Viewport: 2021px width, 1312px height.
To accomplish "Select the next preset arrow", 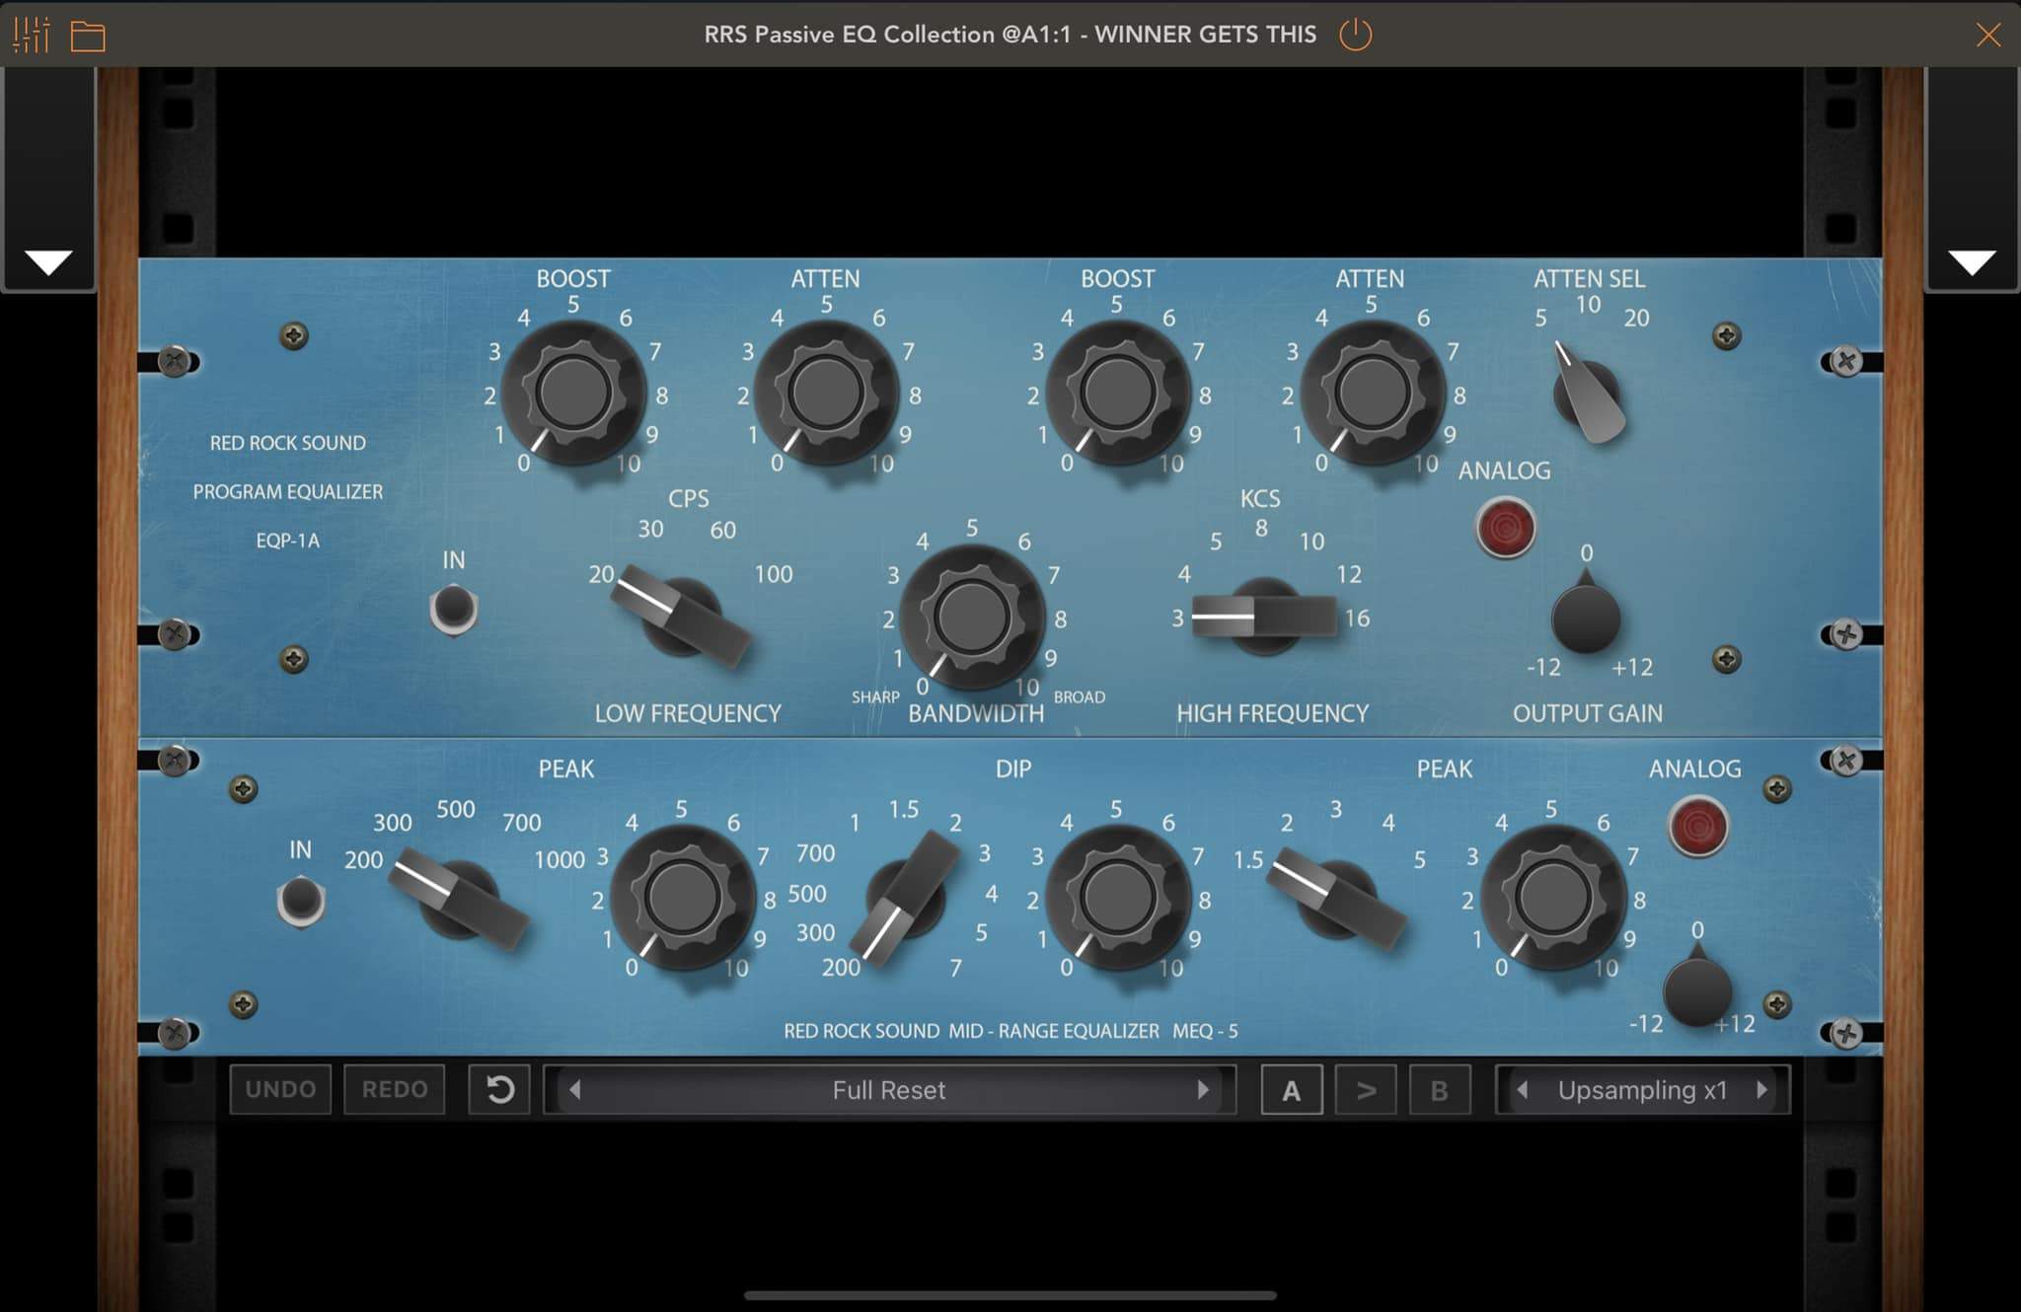I will (1203, 1090).
